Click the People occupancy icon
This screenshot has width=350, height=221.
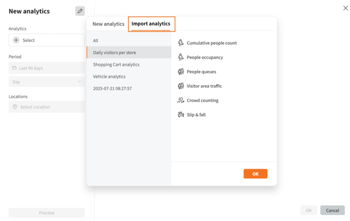click(181, 57)
